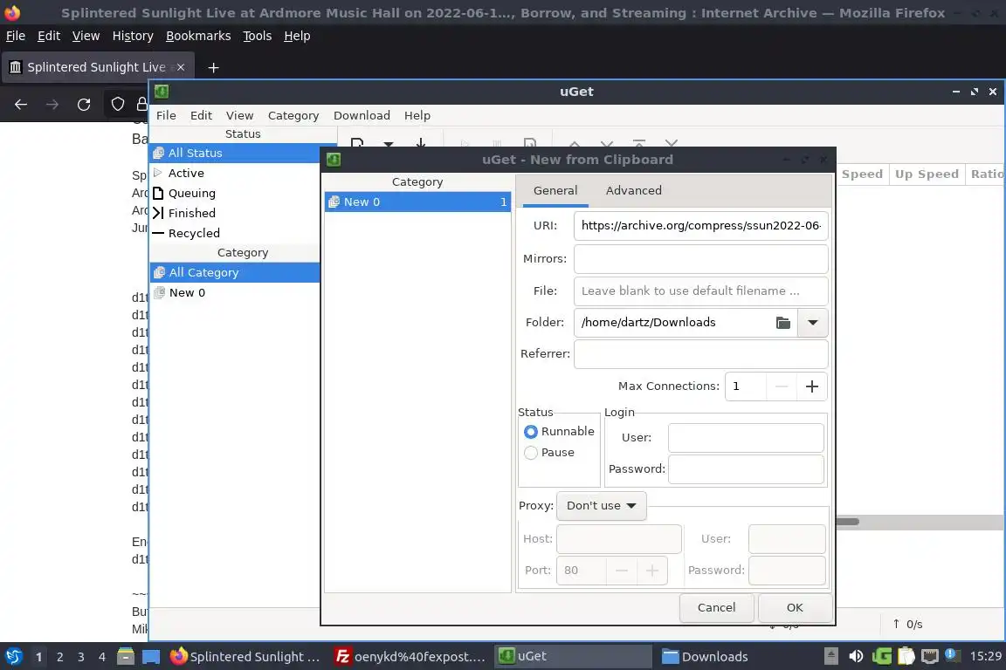Open the file manager launcher on the taskbar
1006x670 pixels.
126,657
